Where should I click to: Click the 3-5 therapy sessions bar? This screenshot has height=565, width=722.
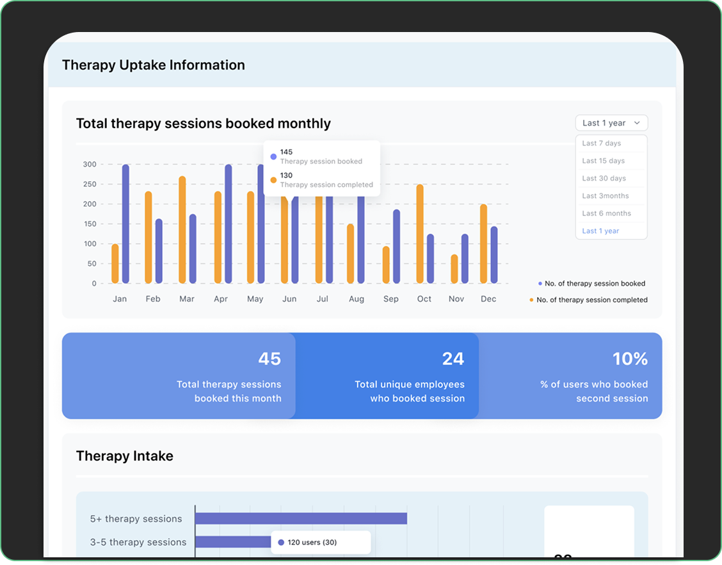point(233,542)
